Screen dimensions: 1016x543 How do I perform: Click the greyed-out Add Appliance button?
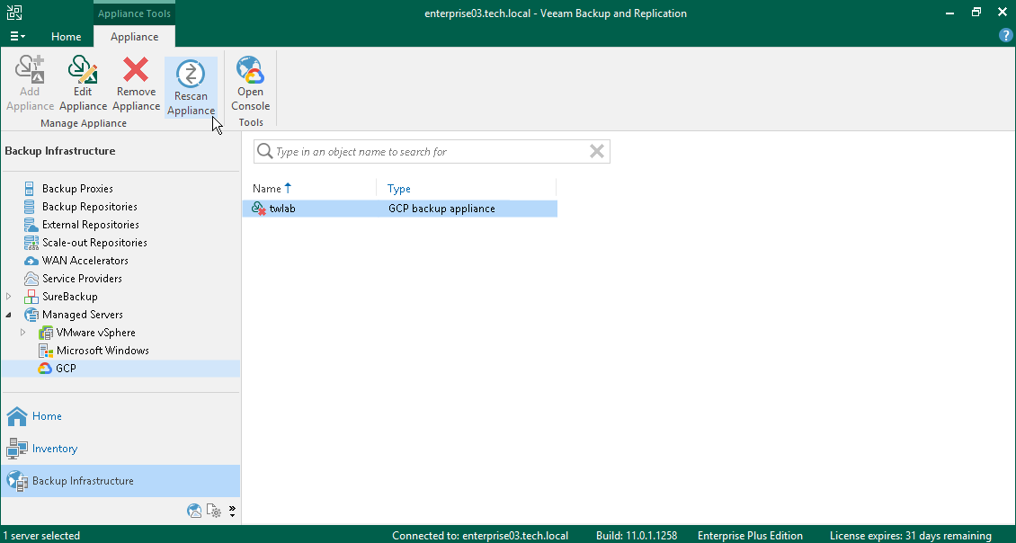coord(30,85)
